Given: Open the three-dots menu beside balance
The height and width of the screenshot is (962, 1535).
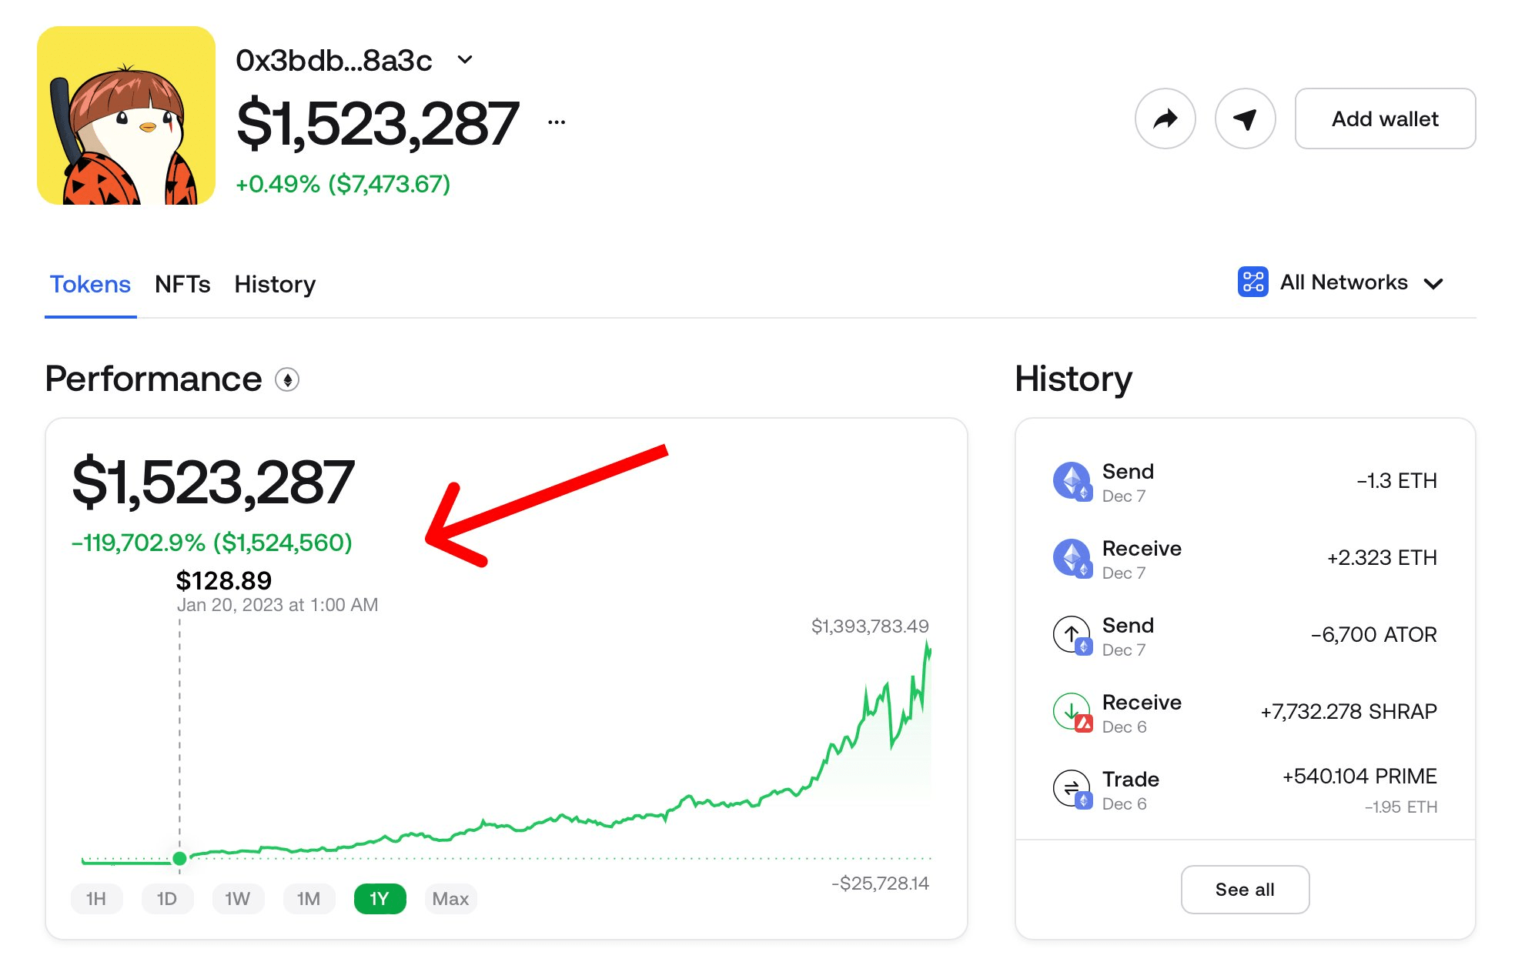Looking at the screenshot, I should click(x=557, y=122).
